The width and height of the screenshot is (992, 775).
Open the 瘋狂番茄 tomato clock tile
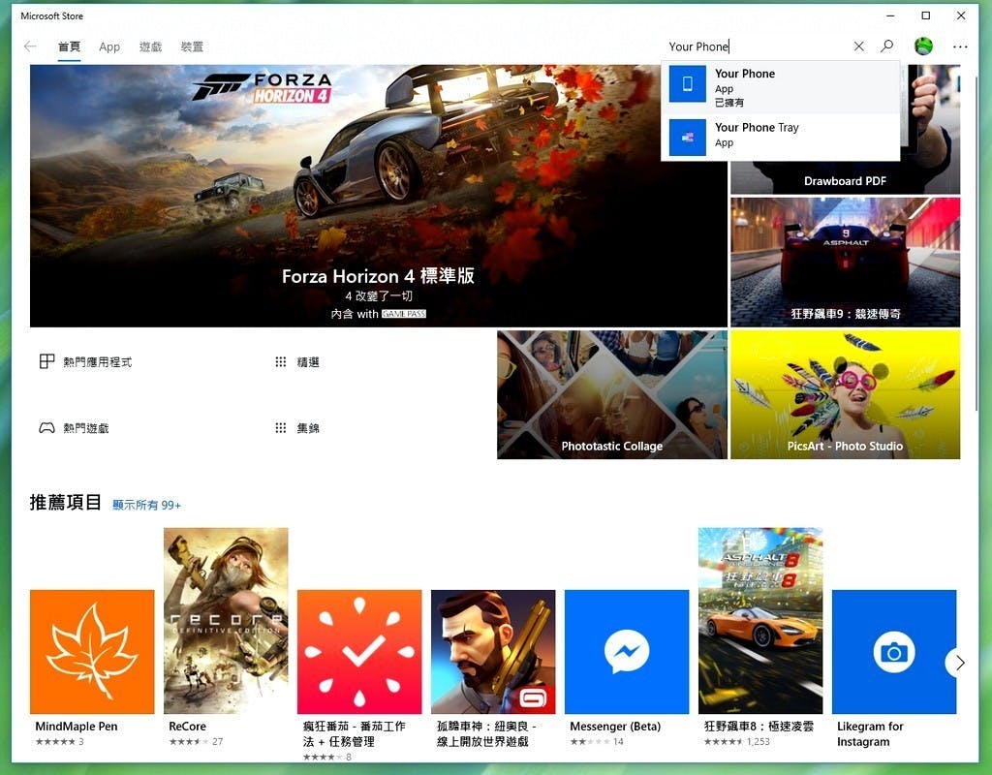359,652
